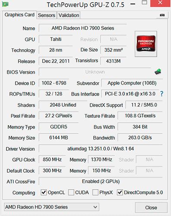
Task: Click the camera screenshot icon
Action: [x=162, y=15]
